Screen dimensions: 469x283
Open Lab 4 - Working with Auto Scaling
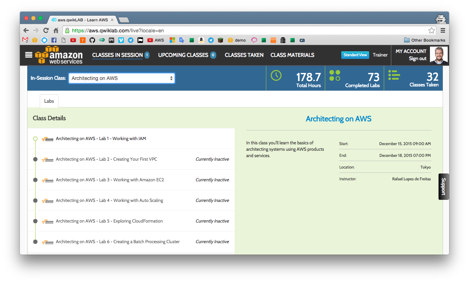click(x=109, y=201)
